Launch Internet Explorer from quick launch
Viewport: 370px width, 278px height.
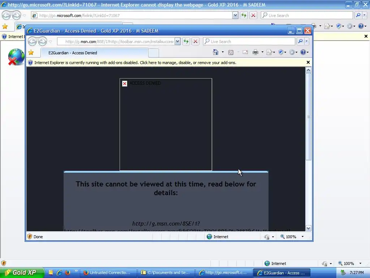pos(59,273)
